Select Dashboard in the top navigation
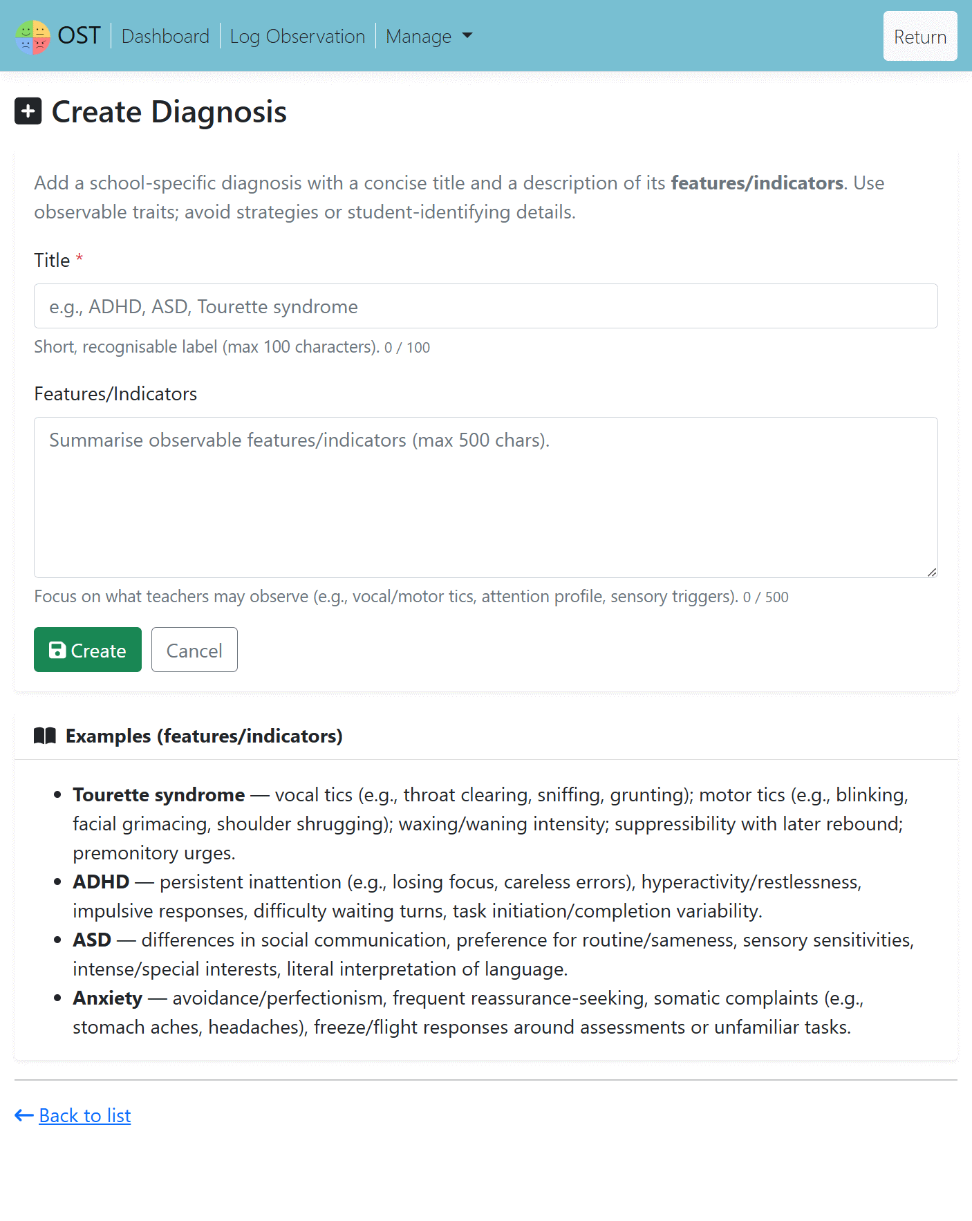Screen dimensions: 972x1221 (165, 36)
